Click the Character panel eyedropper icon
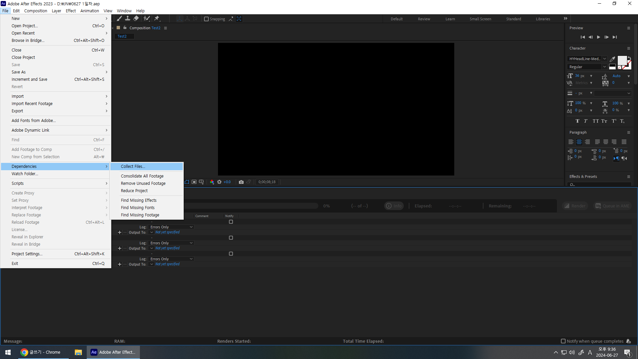Image resolution: width=638 pixels, height=359 pixels. (612, 59)
